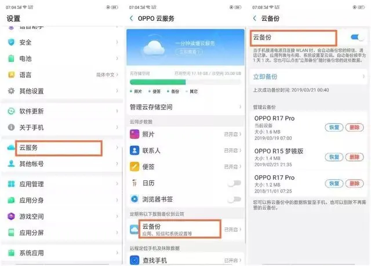Tap the 关于手机 info icon
371x266 pixels.
point(10,127)
